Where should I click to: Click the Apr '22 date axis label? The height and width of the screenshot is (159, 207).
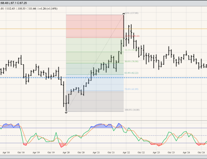tap(126, 152)
